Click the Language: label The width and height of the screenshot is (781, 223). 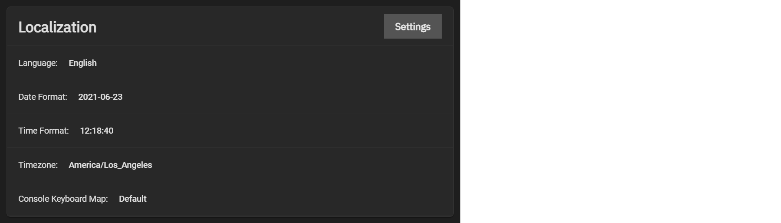(38, 63)
